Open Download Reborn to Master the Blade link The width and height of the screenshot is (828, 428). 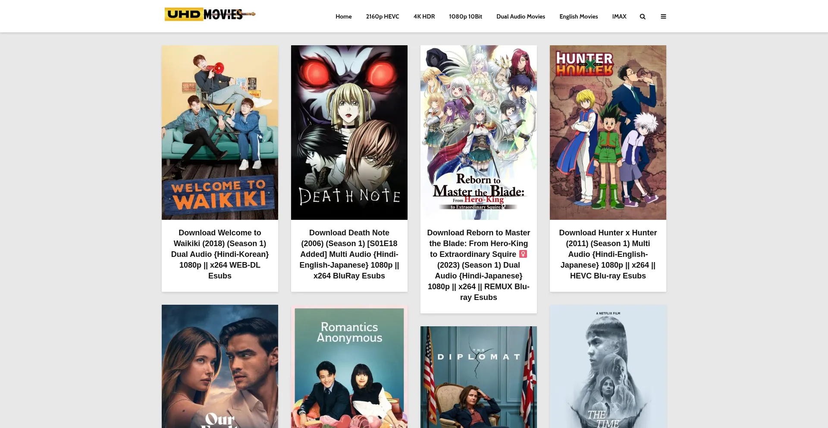(x=479, y=265)
